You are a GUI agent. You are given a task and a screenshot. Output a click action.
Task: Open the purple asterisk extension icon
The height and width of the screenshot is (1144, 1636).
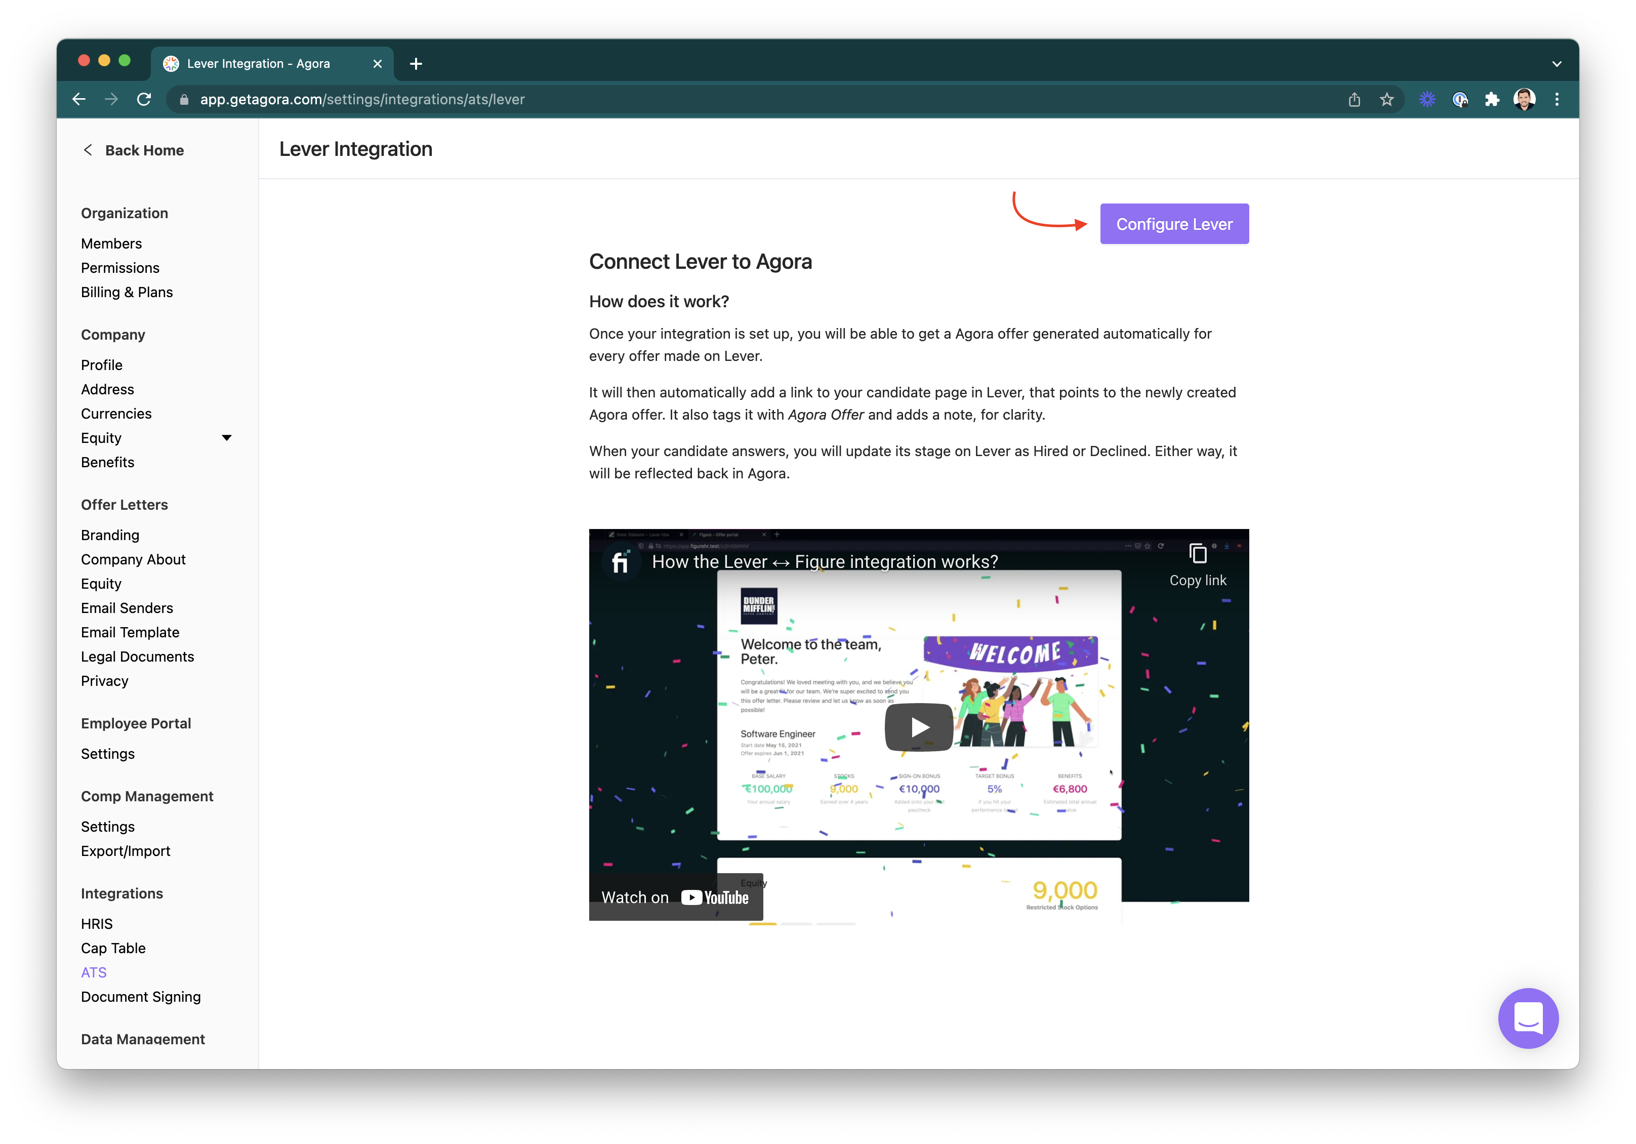[x=1427, y=99]
